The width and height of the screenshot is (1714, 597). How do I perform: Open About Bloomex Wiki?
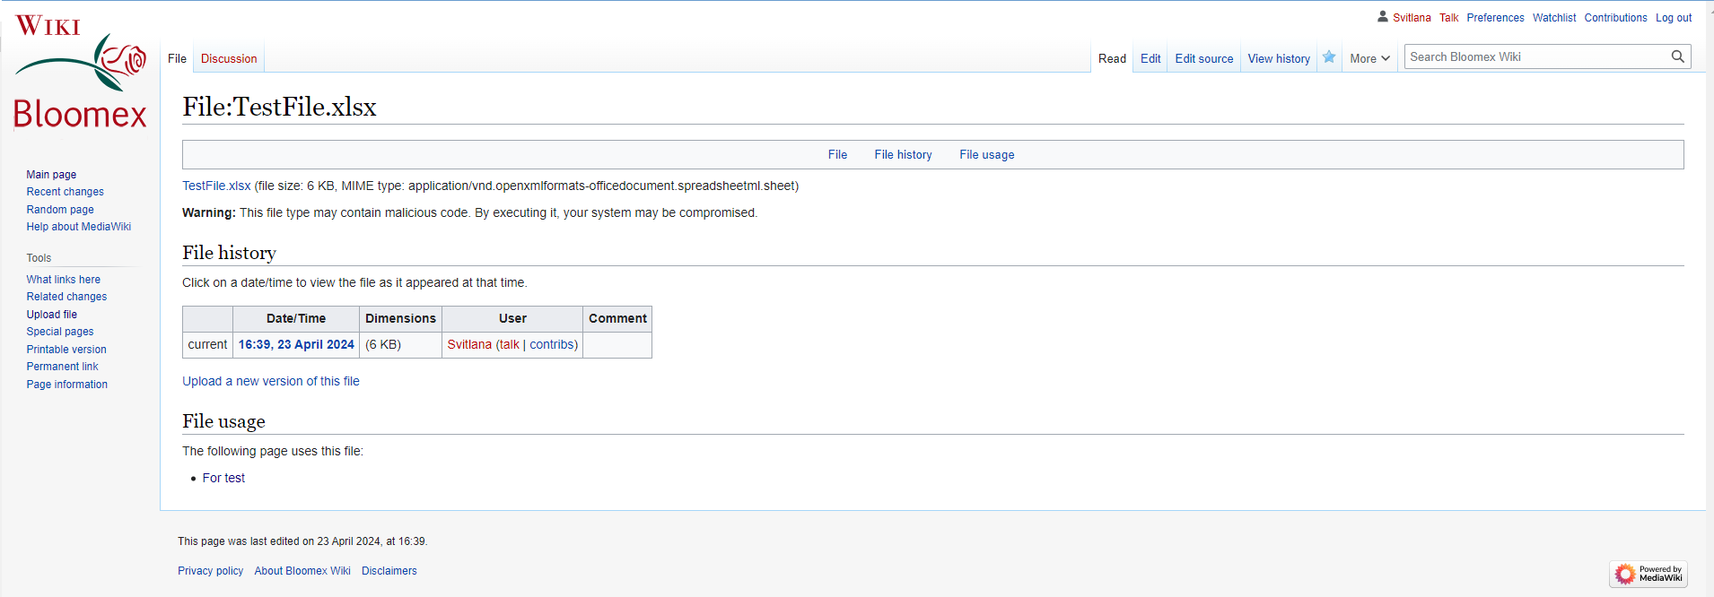[x=302, y=571]
